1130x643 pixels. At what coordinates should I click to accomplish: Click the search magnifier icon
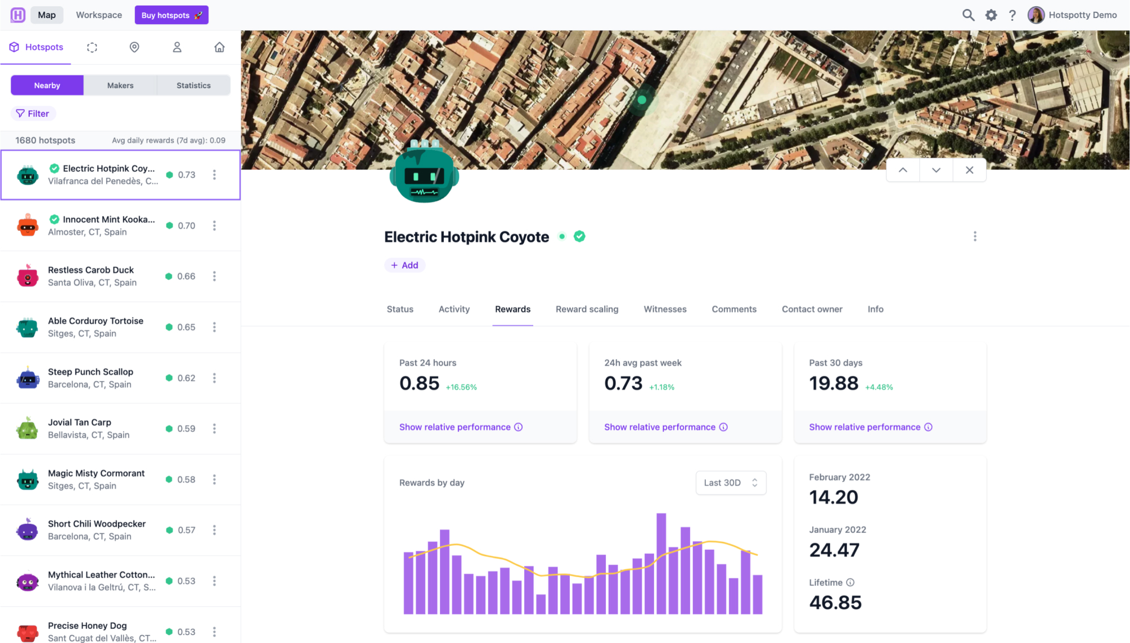967,15
